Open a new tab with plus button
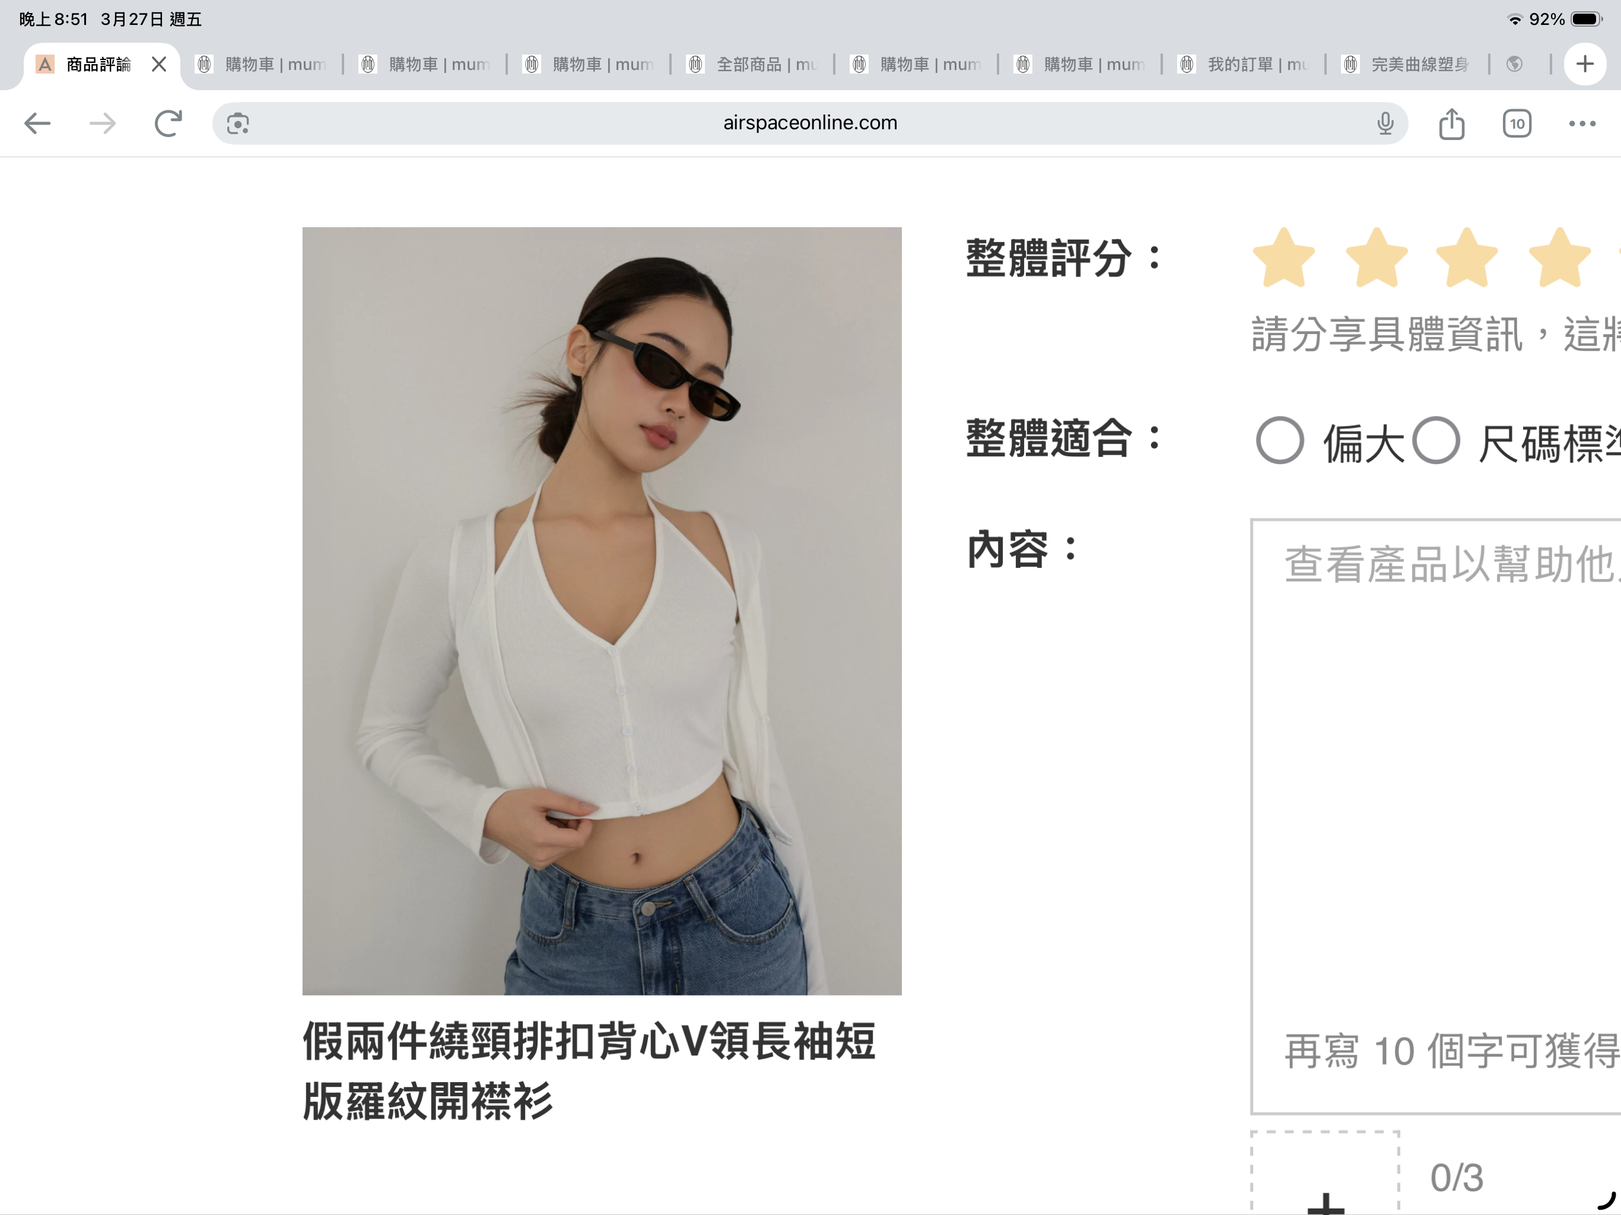 pos(1584,65)
